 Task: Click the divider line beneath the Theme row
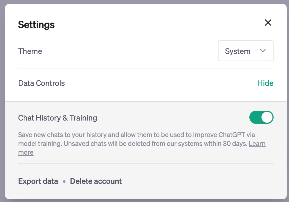click(146, 68)
